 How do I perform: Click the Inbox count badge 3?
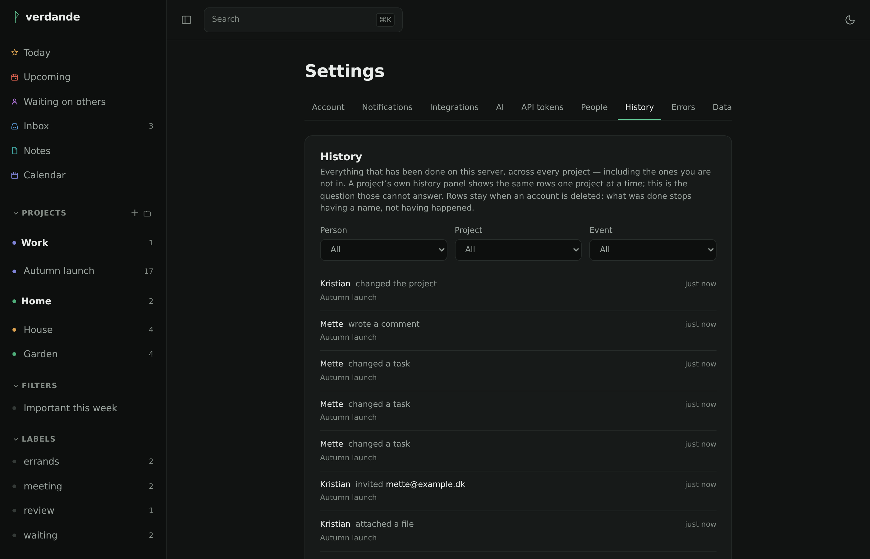pos(151,126)
